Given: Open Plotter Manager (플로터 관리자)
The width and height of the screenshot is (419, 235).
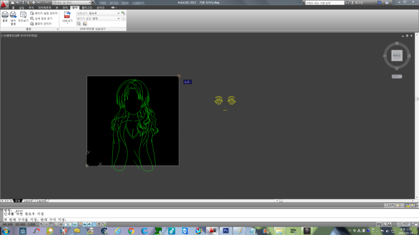Looking at the screenshot, I should click(41, 24).
